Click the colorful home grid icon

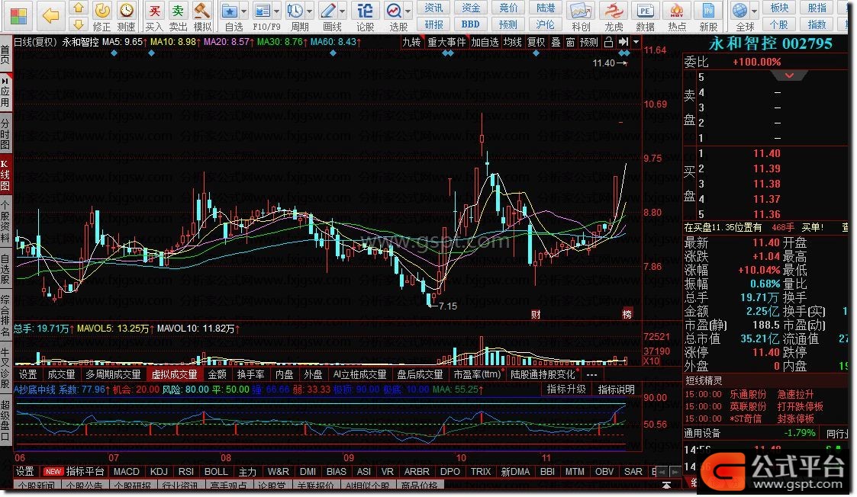18,16
